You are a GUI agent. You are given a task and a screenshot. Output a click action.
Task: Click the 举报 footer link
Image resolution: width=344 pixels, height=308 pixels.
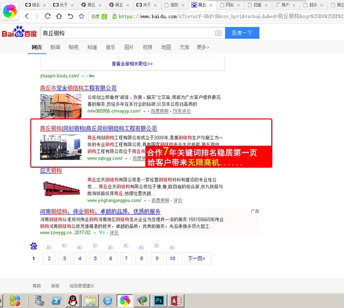[x=55, y=286]
